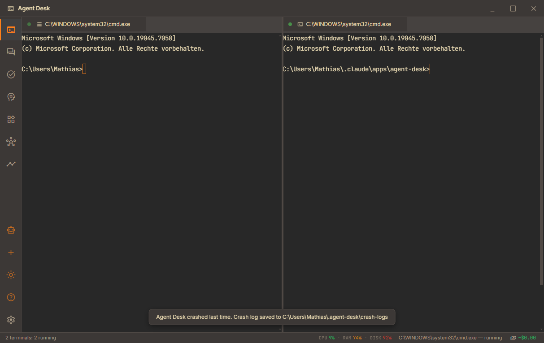Add a new terminal with plus icon
544x343 pixels.
[11, 252]
